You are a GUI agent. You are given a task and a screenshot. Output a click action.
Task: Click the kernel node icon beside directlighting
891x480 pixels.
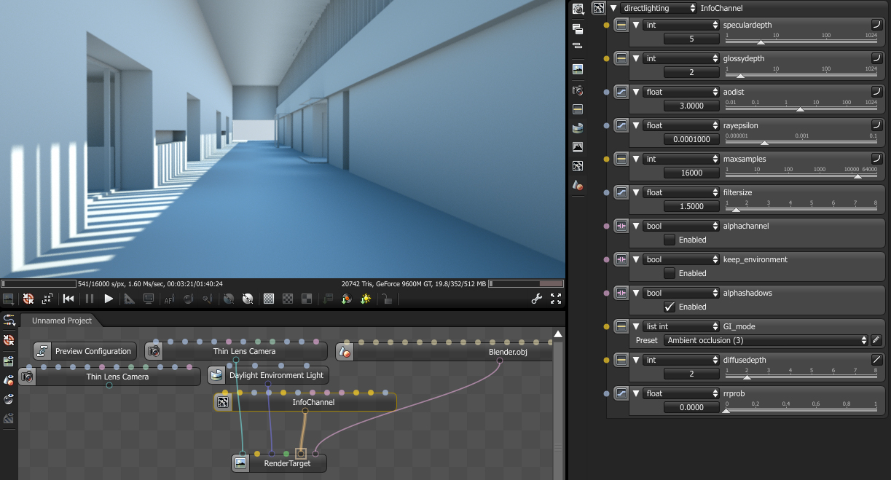tap(599, 8)
